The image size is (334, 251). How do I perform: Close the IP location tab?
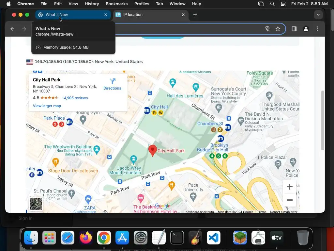pos(183,15)
